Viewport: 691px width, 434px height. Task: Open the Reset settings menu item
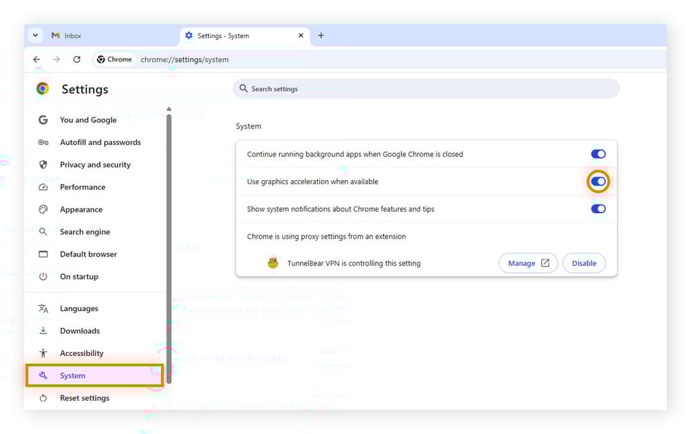pos(84,398)
